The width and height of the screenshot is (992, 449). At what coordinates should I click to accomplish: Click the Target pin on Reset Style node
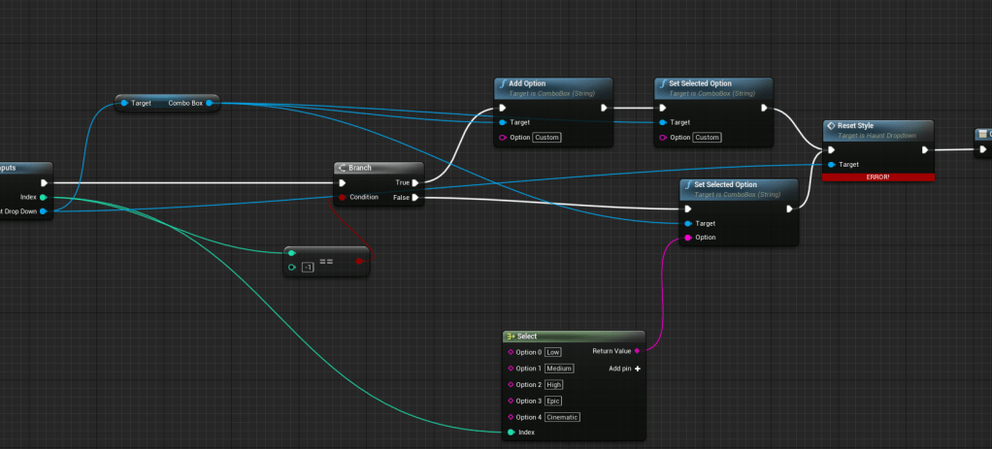(x=832, y=165)
